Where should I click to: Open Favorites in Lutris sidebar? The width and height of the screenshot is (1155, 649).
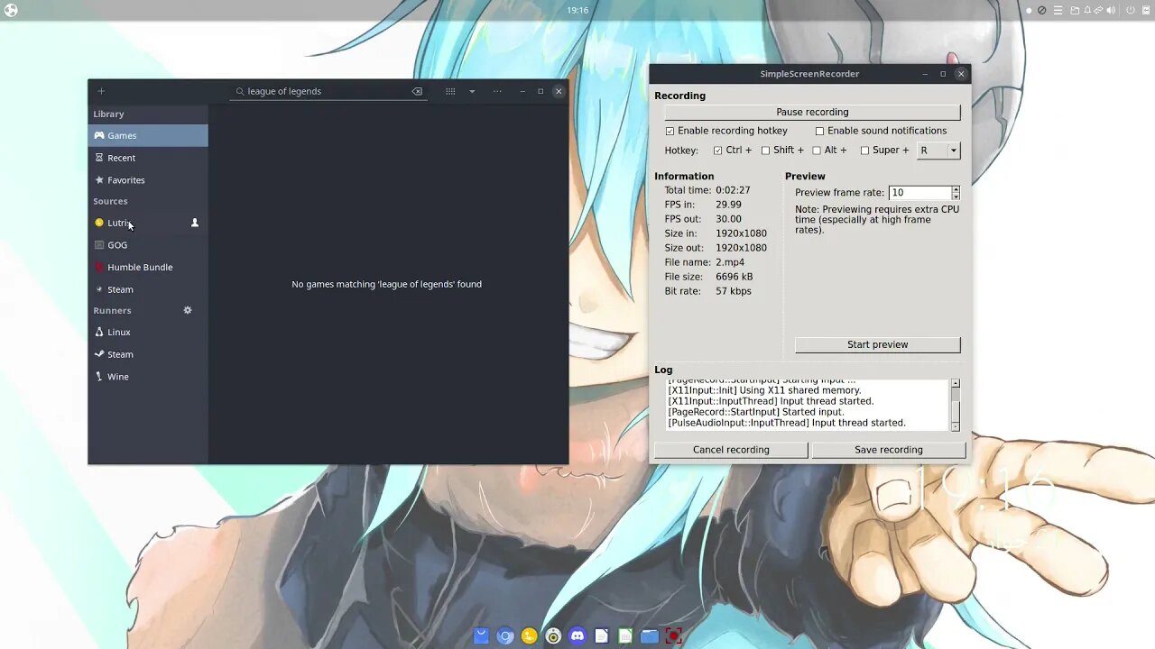click(148, 180)
